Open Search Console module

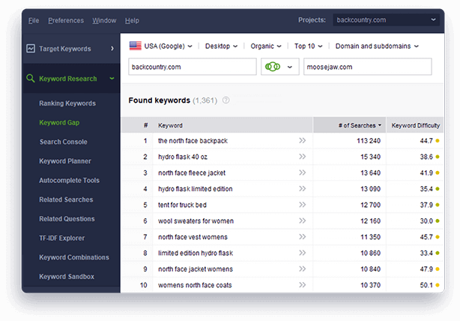click(x=64, y=142)
